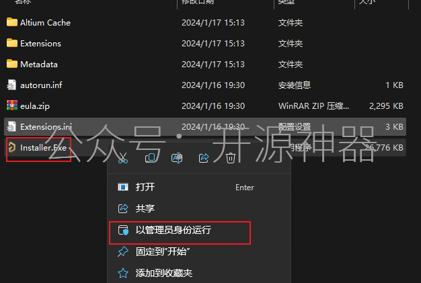Select the Metadata folder row
The width and height of the screenshot is (421, 283).
pos(205,64)
